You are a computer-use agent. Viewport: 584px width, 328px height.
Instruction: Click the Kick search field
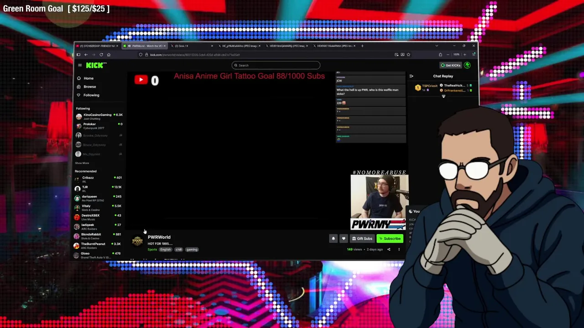276,65
